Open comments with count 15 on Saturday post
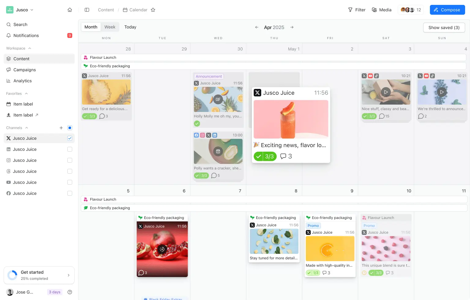Screen dimensions: 470x300 [x=384, y=116]
